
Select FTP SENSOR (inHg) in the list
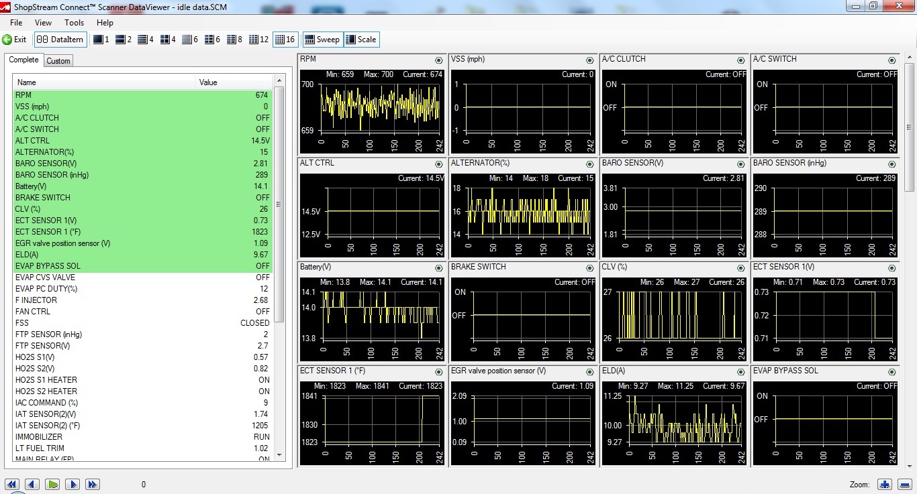coord(142,334)
